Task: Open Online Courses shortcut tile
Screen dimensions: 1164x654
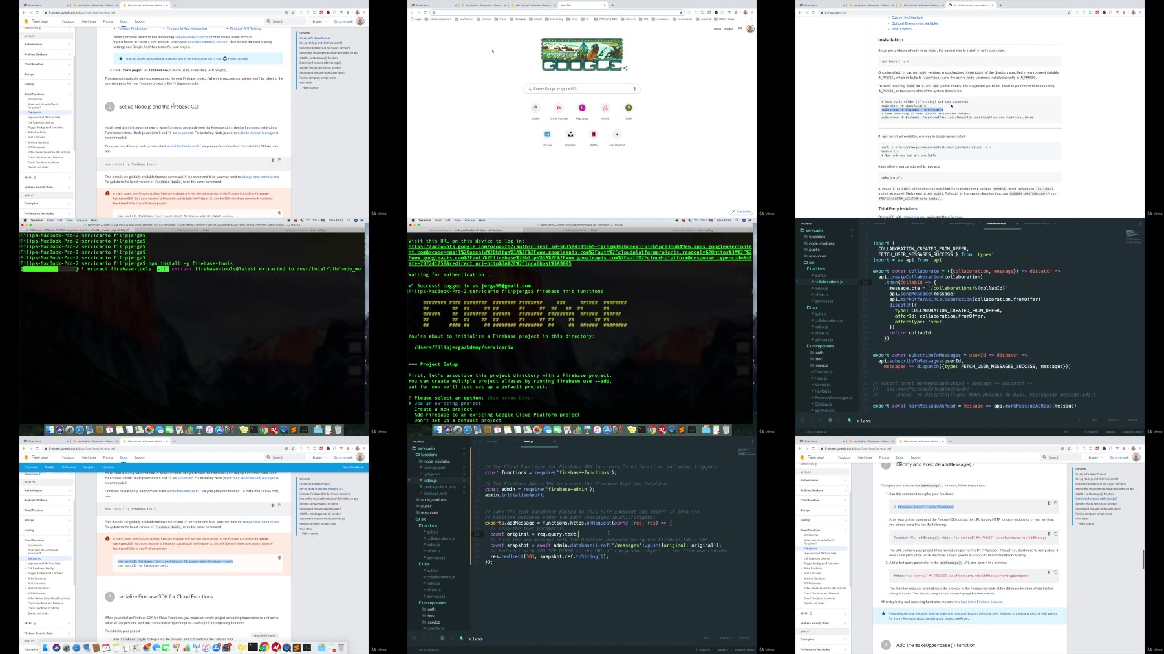Action: [x=559, y=108]
